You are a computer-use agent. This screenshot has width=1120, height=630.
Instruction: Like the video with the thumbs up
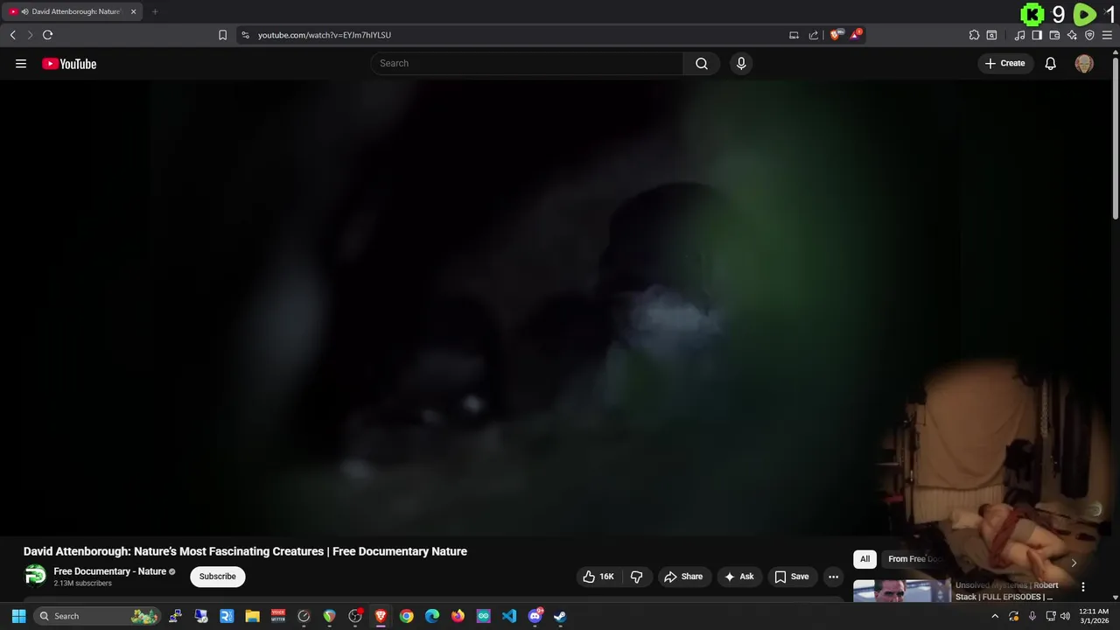pos(598,577)
